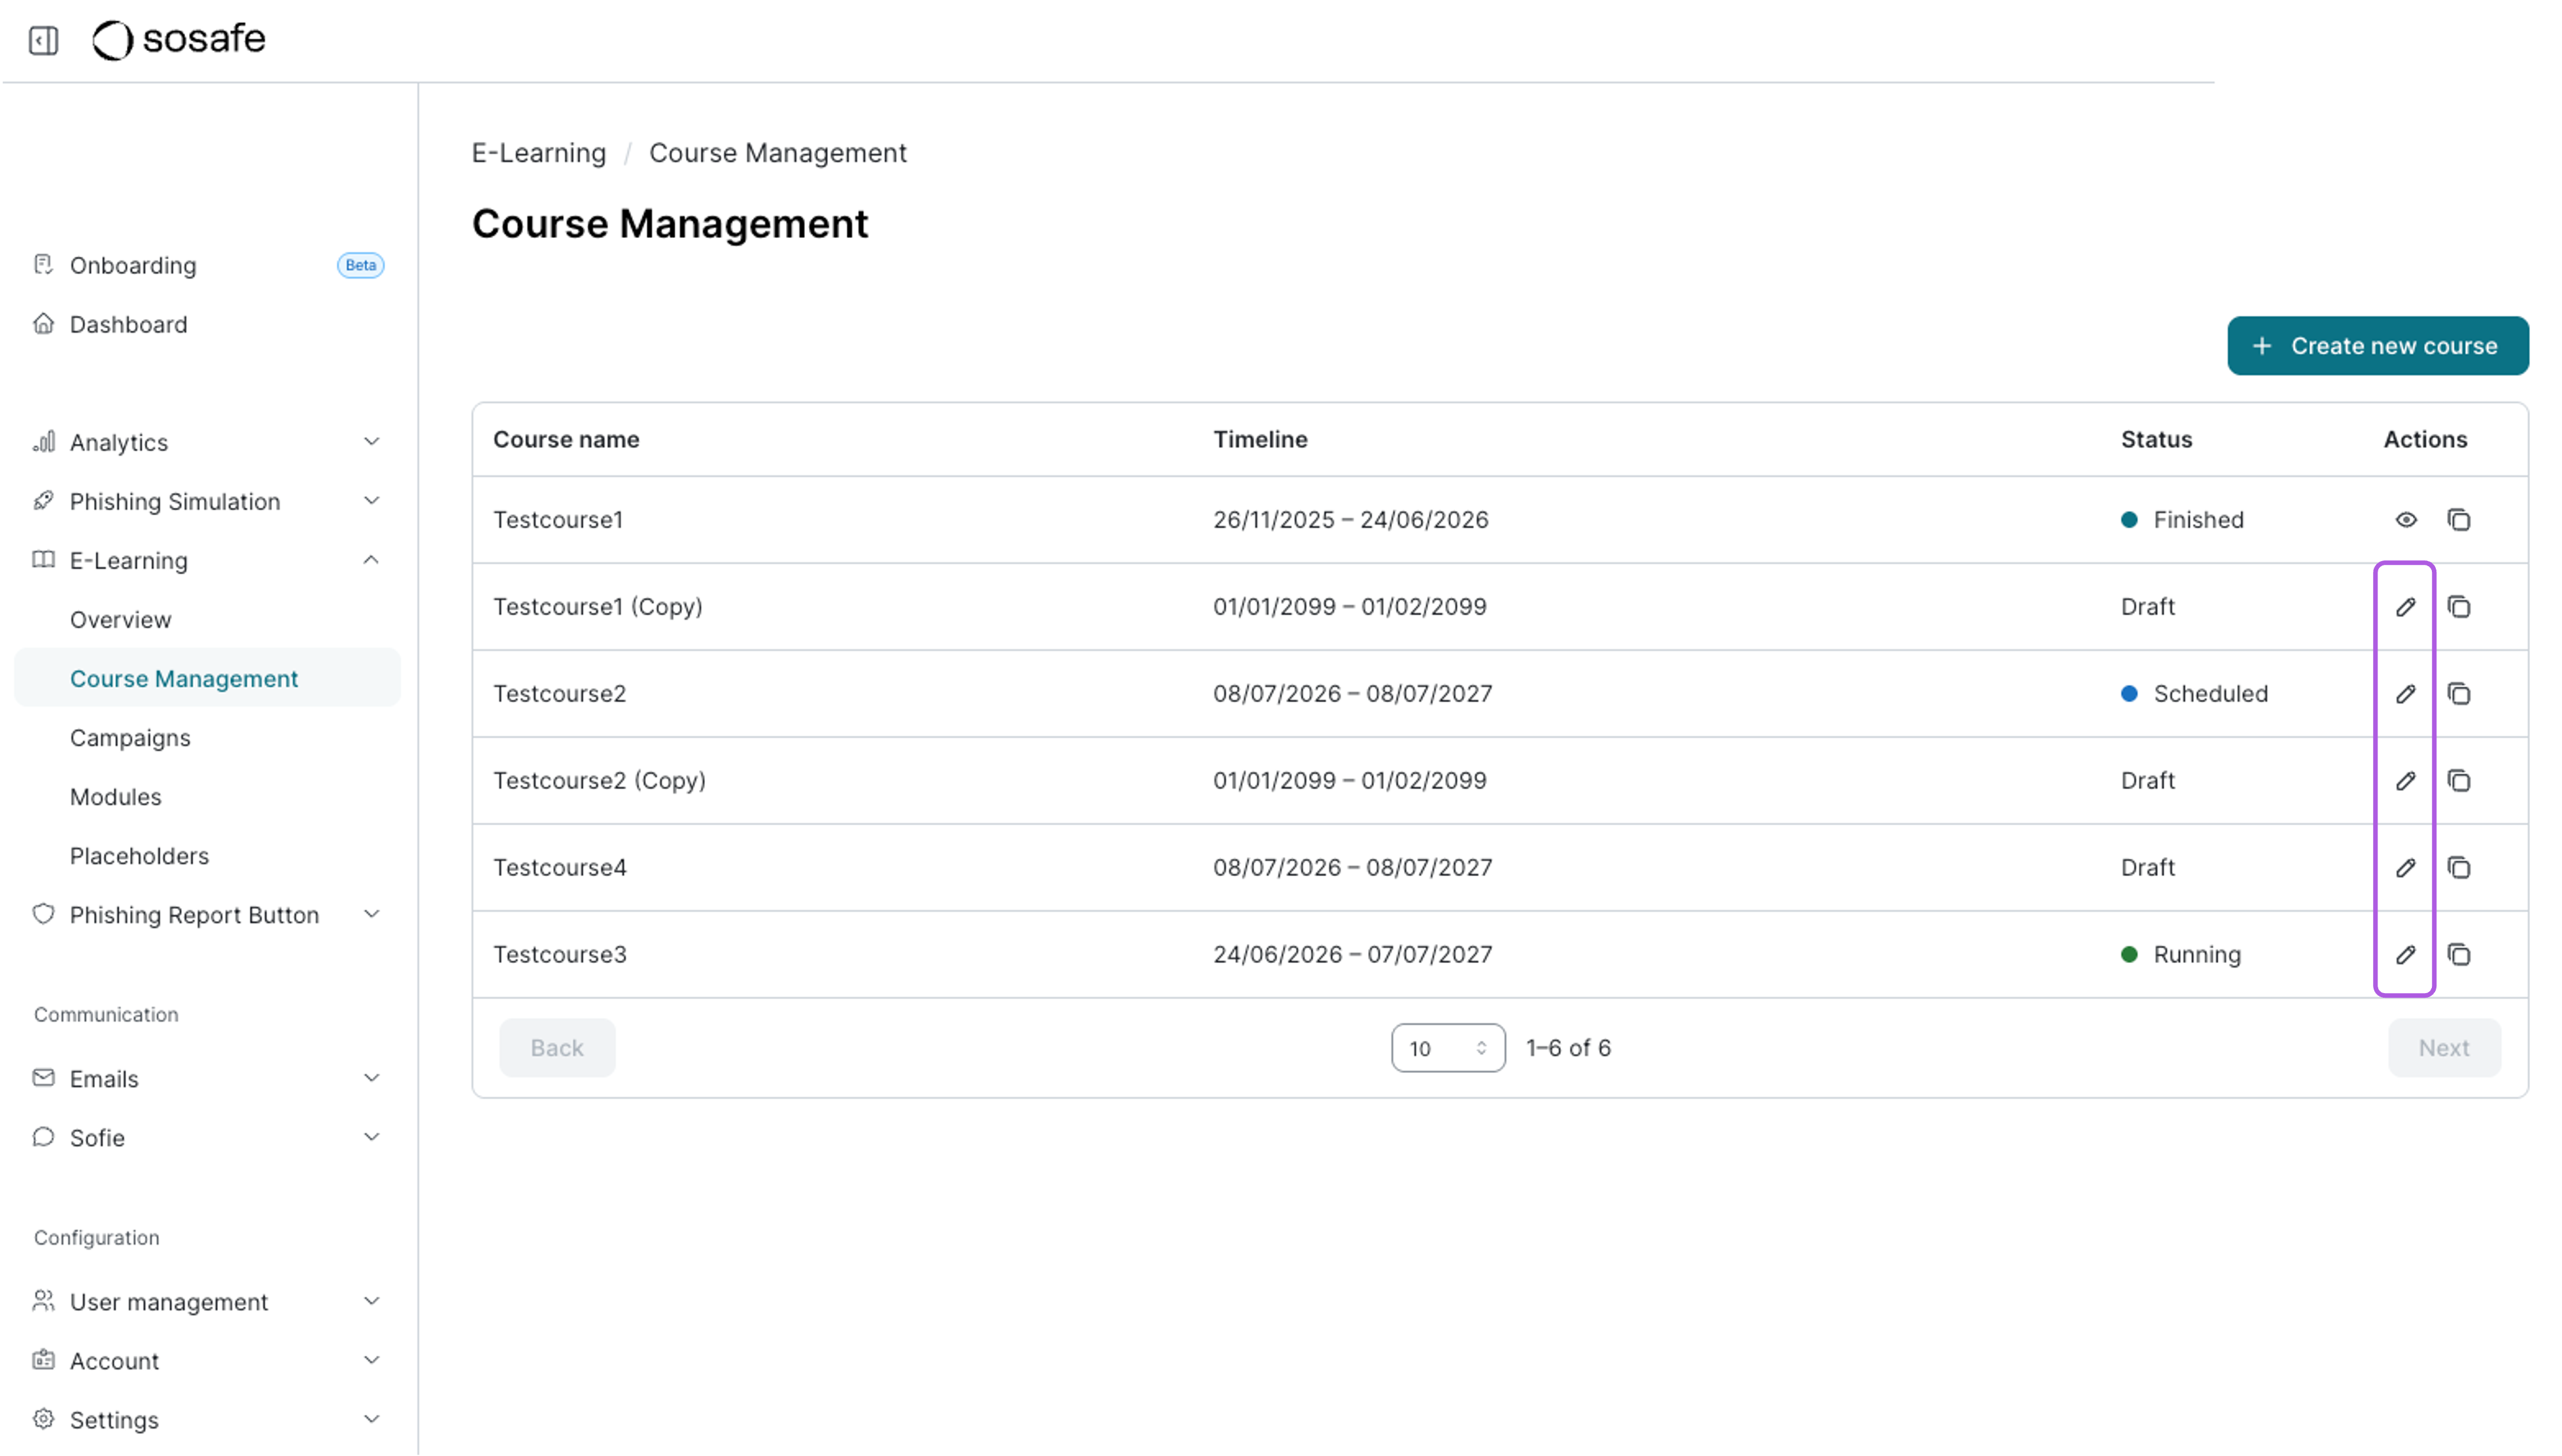This screenshot has height=1456, width=2562.
Task: Duplicate Testcourse2 via copy icon
Action: [2458, 694]
